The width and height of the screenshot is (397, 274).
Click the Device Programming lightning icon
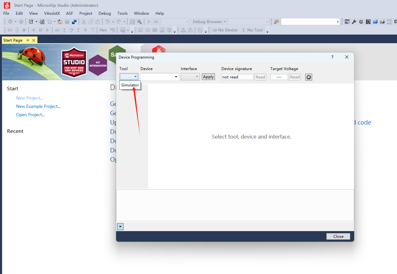click(382, 22)
